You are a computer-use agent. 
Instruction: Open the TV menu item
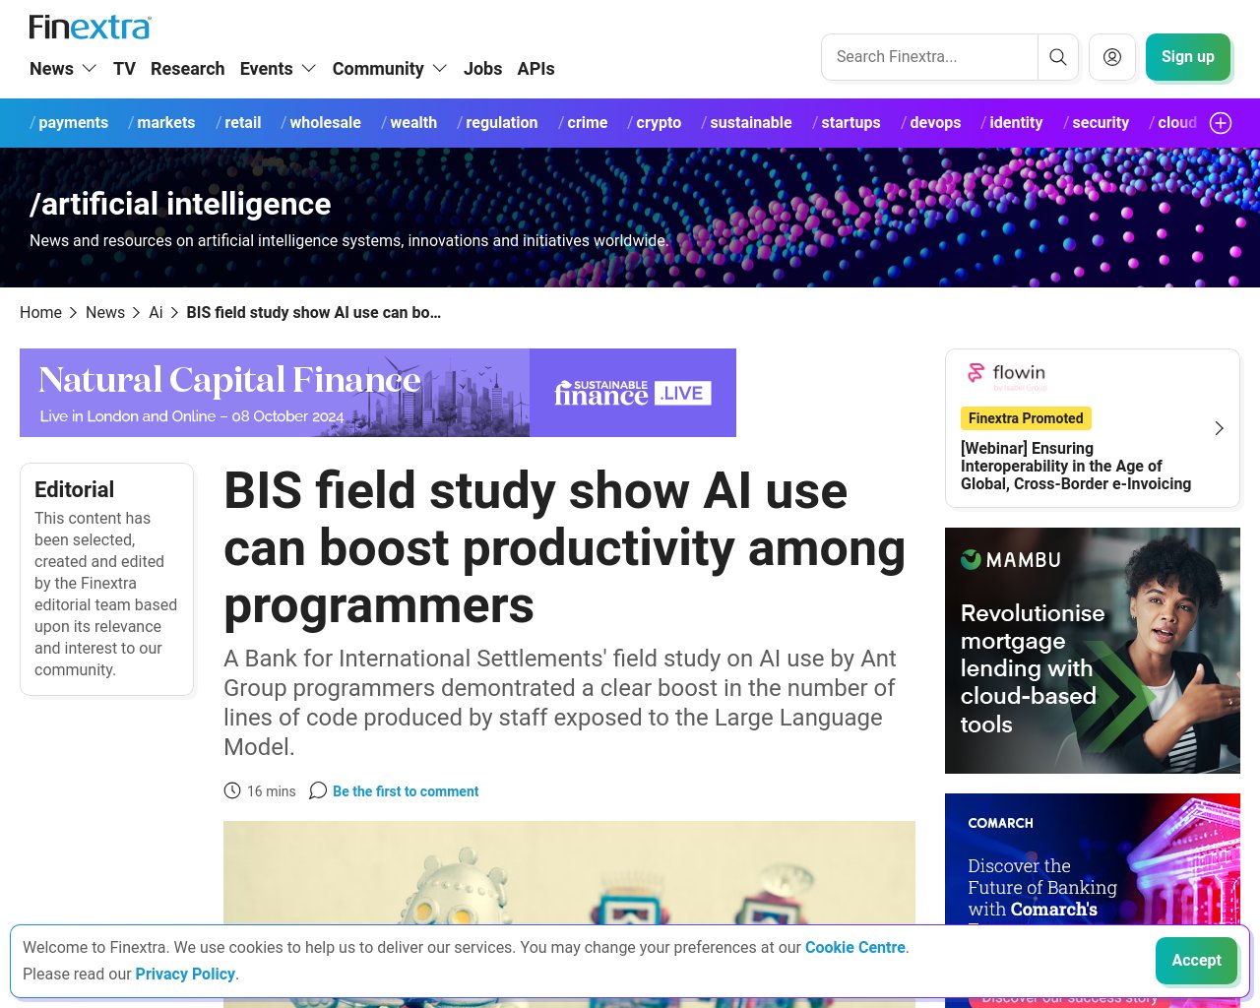coord(124,69)
